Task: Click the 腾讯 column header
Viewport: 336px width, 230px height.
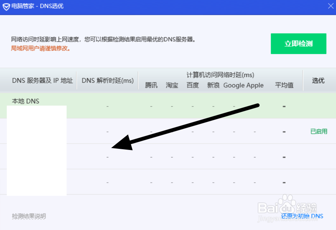Action: click(151, 85)
